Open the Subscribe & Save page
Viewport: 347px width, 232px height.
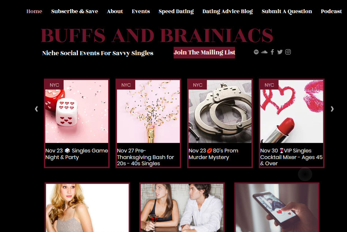pyautogui.click(x=75, y=11)
